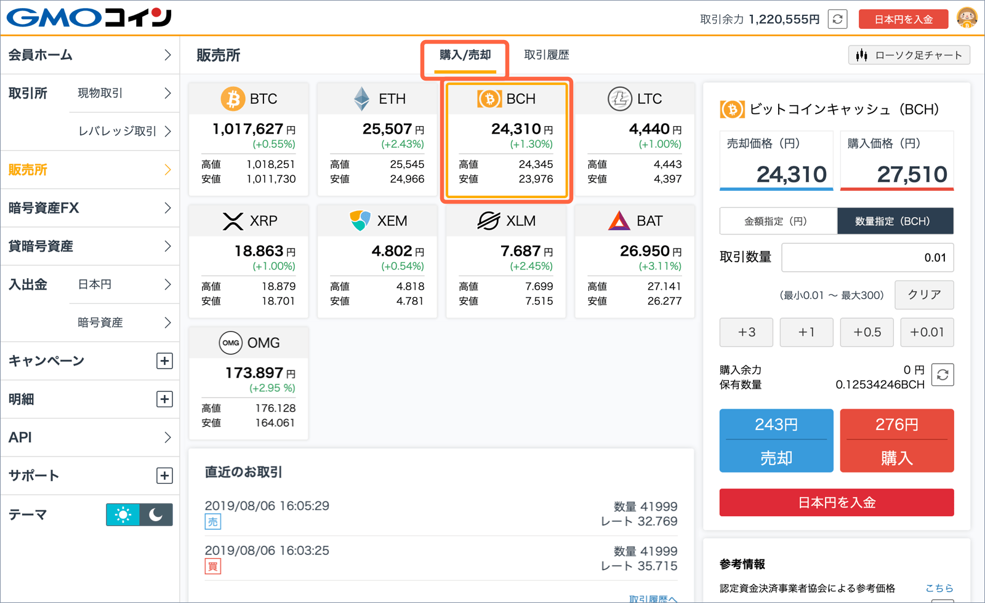Click the 取引余力 1,220,555円 balance
Screen dimensions: 985x603
[760, 19]
